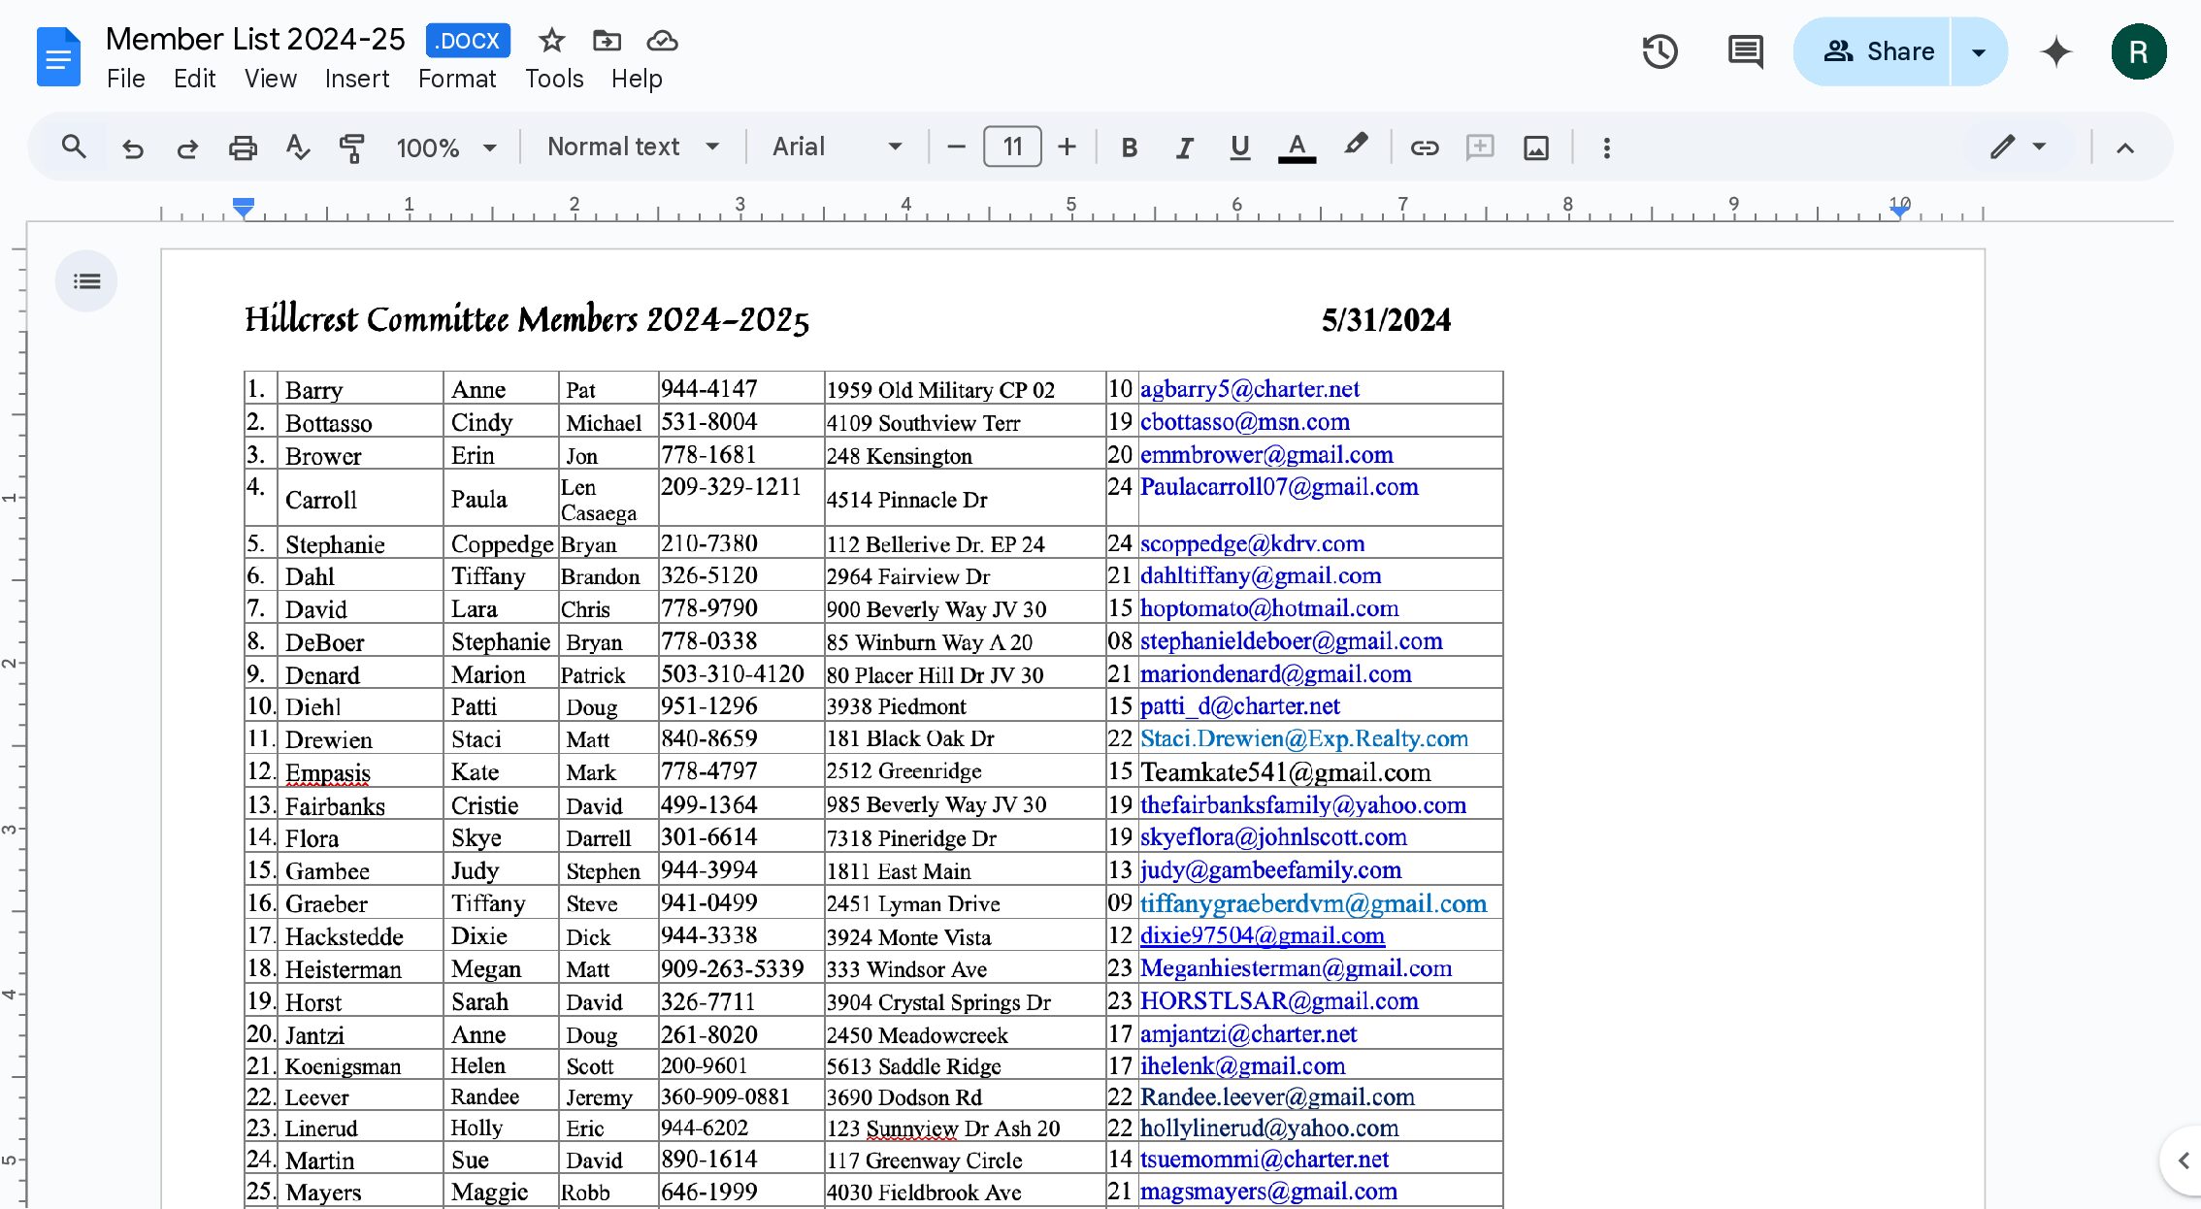Toggle underline formatting
Image resolution: width=2201 pixels, height=1209 pixels.
(1239, 147)
